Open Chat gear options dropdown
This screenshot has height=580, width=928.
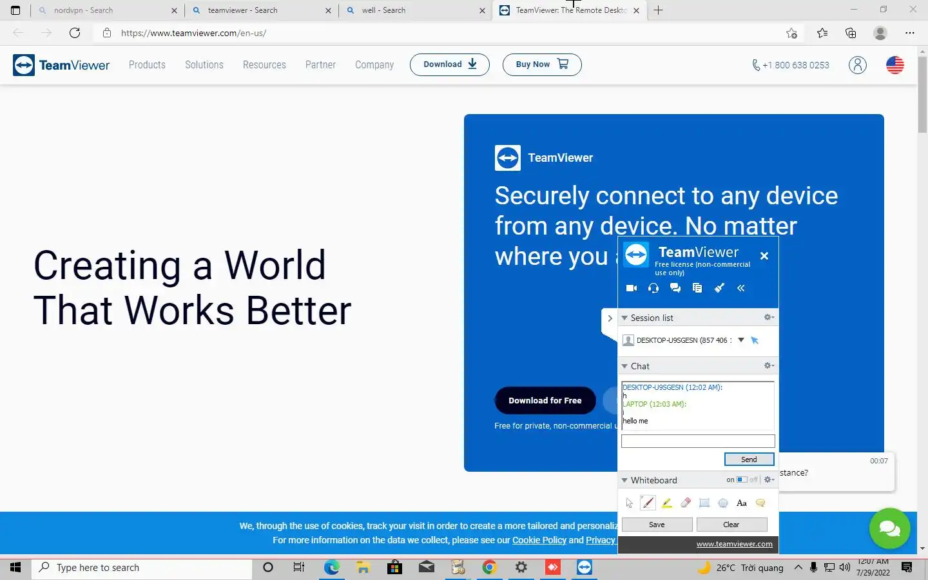click(x=769, y=365)
